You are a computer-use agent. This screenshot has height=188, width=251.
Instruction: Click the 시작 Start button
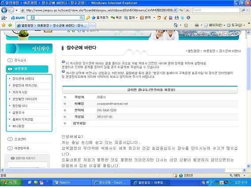pyautogui.click(x=11, y=183)
